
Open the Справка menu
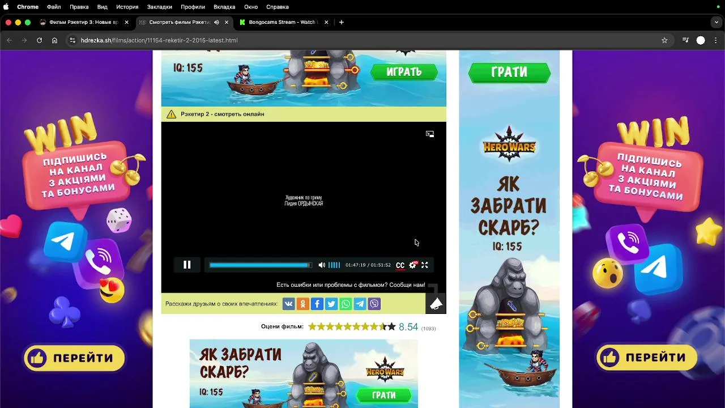[x=278, y=7]
